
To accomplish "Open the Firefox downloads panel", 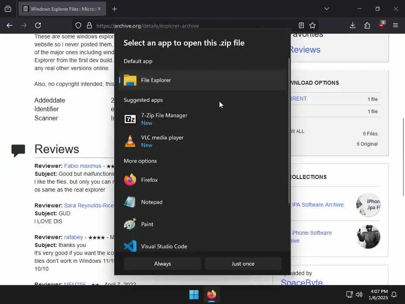I will point(352,25).
